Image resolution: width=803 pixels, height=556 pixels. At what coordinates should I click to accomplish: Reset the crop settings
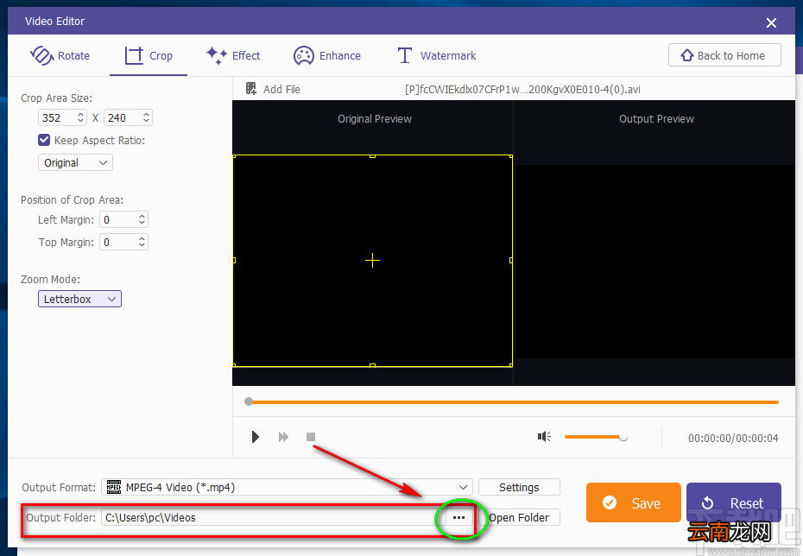click(733, 502)
